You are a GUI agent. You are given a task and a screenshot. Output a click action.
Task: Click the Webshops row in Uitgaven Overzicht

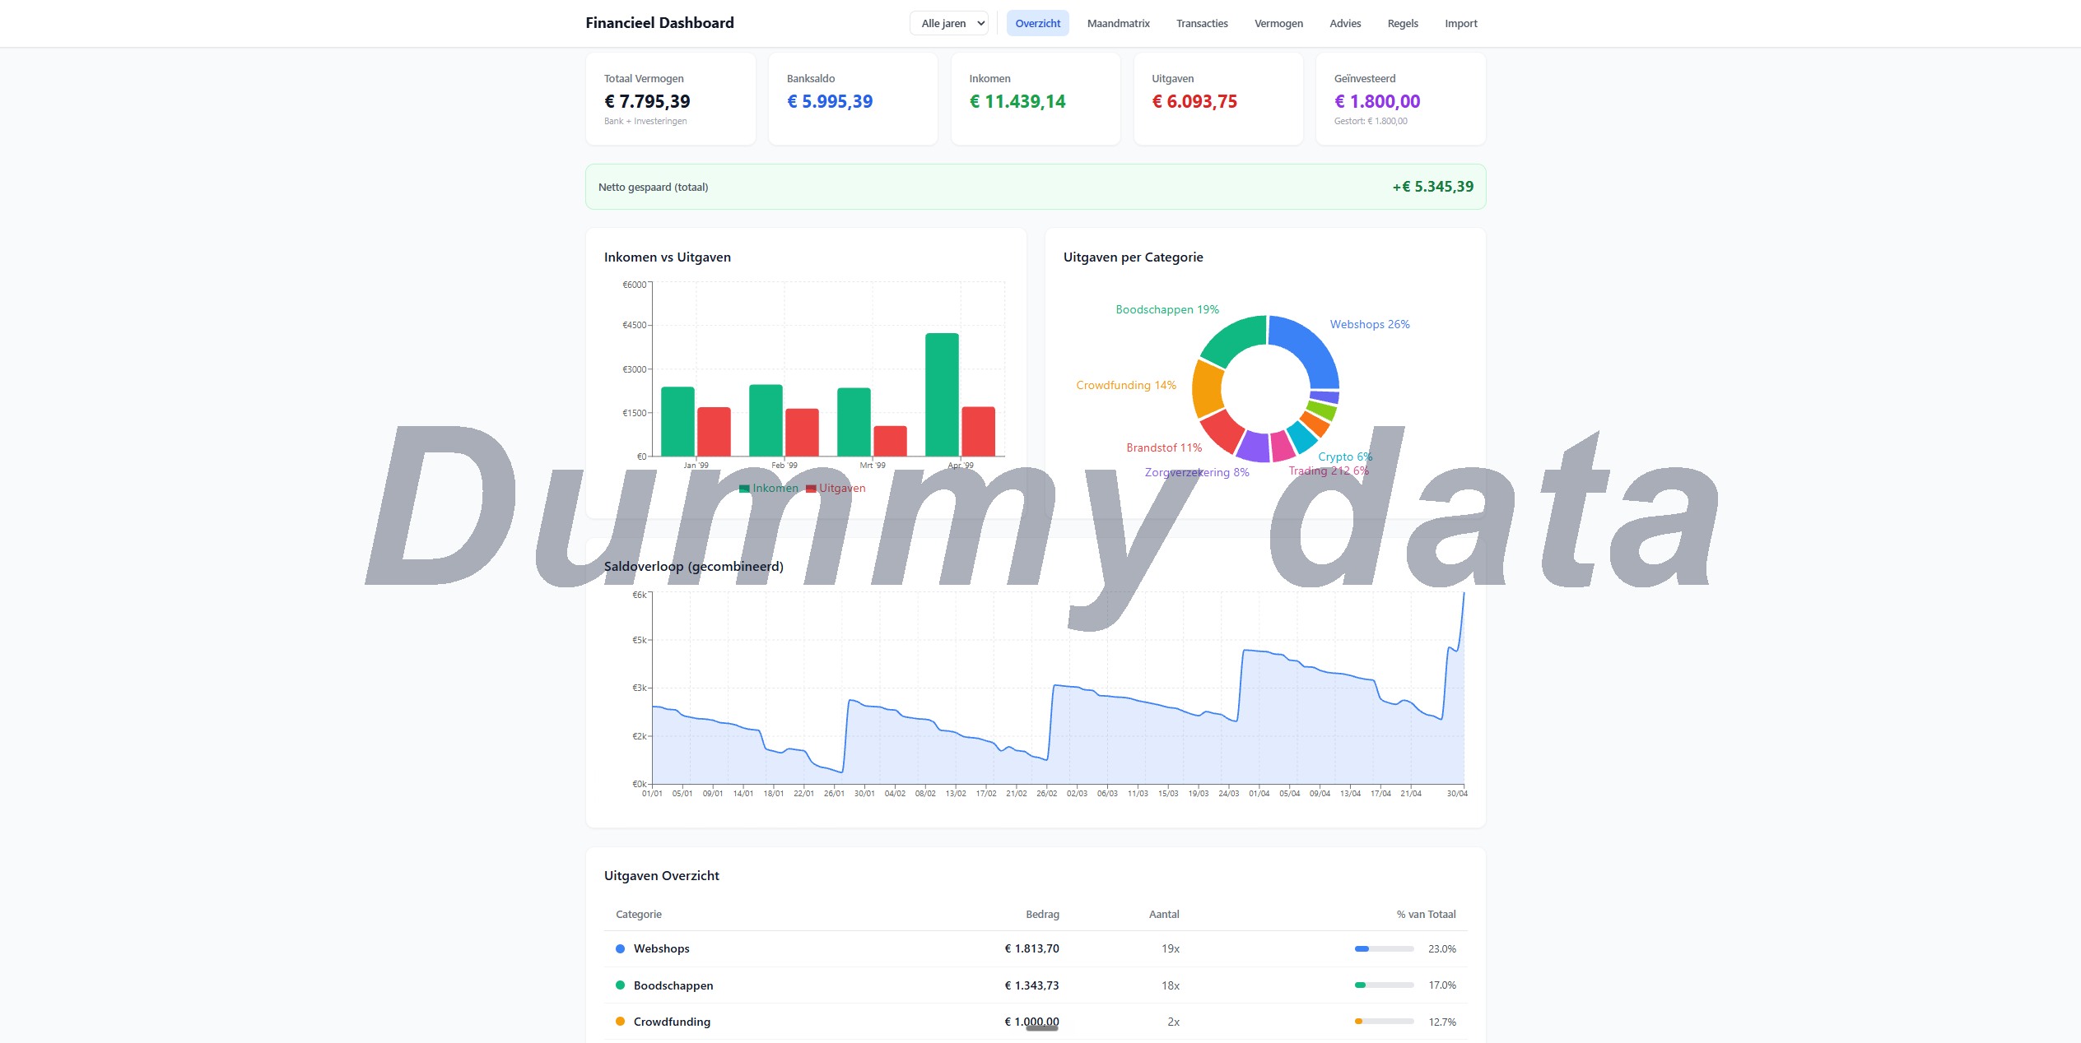[x=1036, y=948]
